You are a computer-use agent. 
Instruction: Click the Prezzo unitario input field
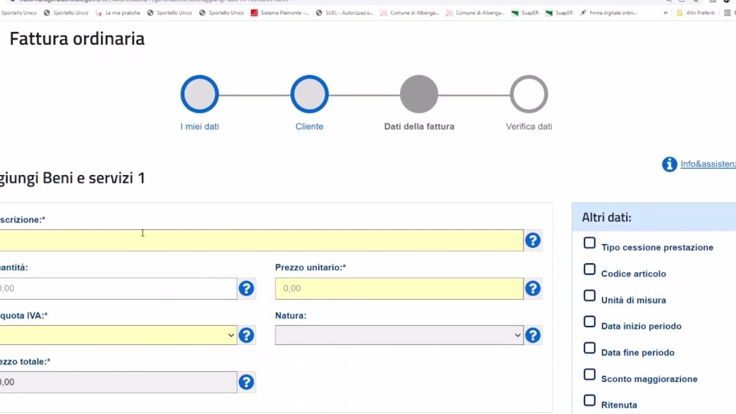pos(399,288)
